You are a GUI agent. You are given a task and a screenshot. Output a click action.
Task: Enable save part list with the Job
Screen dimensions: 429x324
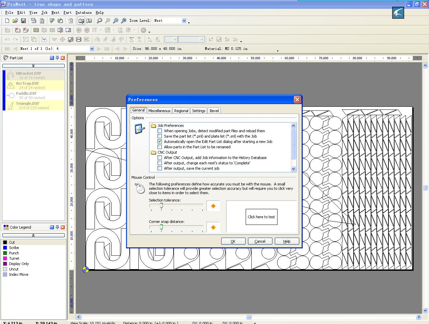click(x=160, y=136)
